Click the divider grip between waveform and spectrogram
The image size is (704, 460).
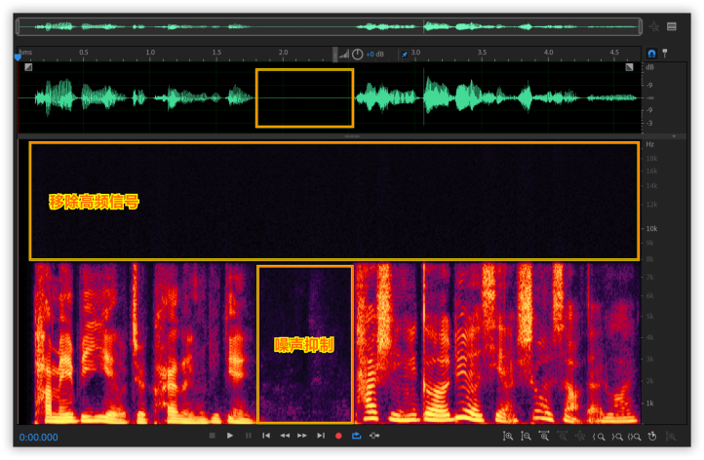[x=352, y=136]
